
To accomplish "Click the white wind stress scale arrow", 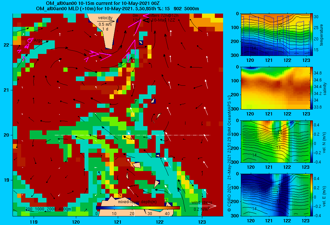I will click(x=203, y=206).
